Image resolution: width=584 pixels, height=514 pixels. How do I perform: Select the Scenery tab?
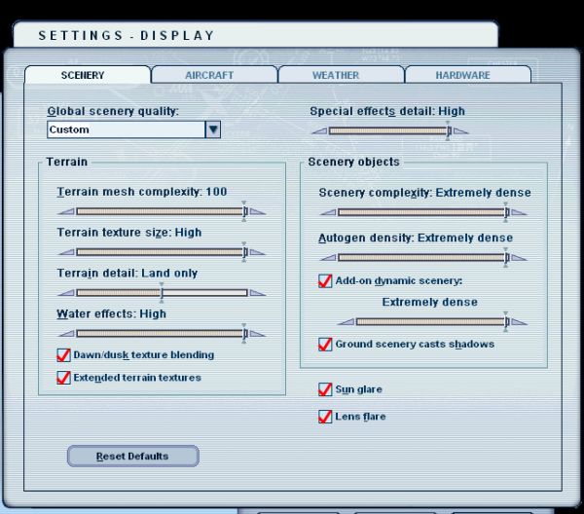(88, 75)
